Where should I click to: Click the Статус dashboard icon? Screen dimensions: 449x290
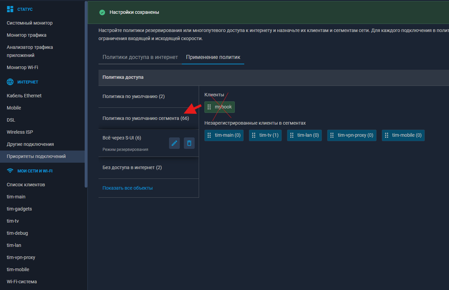tap(10, 9)
